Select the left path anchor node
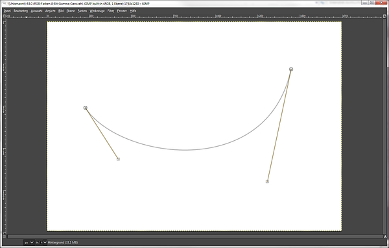389x248 pixels. pyautogui.click(x=86, y=108)
